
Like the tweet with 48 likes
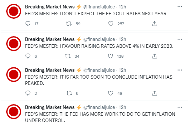pyautogui.click(x=110, y=93)
